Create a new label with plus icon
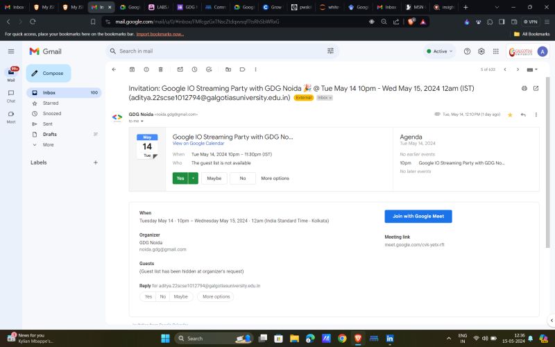This screenshot has width=555, height=347. (96, 162)
